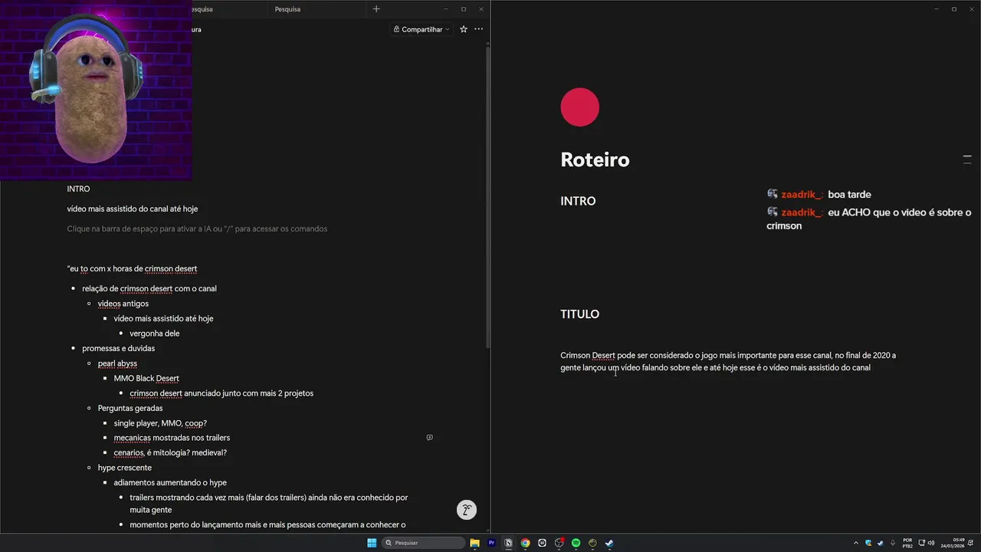Click 'cenarios, é mitologia? medieval?' bullet
The width and height of the screenshot is (981, 552).
pyautogui.click(x=170, y=452)
